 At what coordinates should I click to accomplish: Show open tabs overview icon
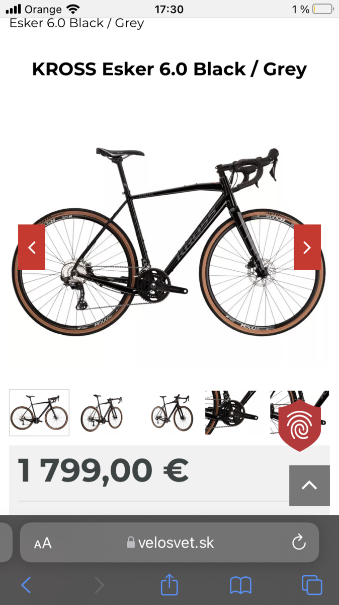[312, 585]
